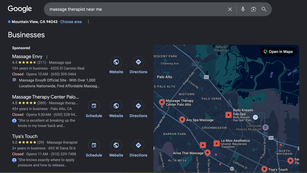The width and height of the screenshot is (307, 173).
Task: Open Schedule for Massage Therapy Center Palo Alto
Action: pos(94,106)
